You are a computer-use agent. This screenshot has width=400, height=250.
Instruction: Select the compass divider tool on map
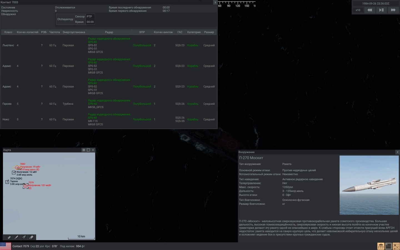pyautogui.click(x=24, y=237)
